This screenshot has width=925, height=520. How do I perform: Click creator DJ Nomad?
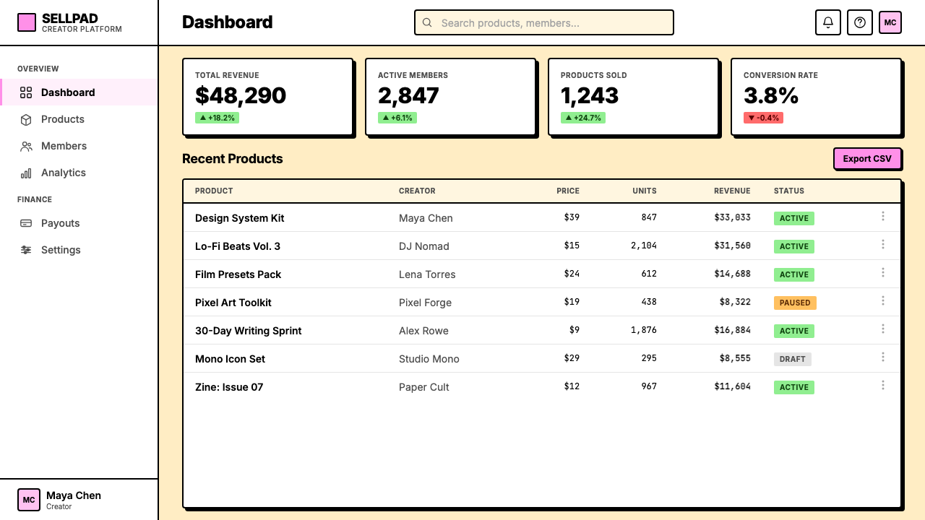point(424,246)
